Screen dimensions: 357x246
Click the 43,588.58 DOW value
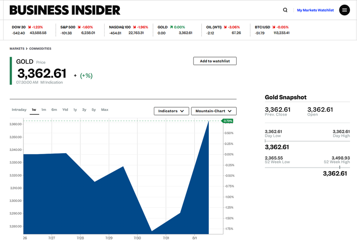(38, 33)
